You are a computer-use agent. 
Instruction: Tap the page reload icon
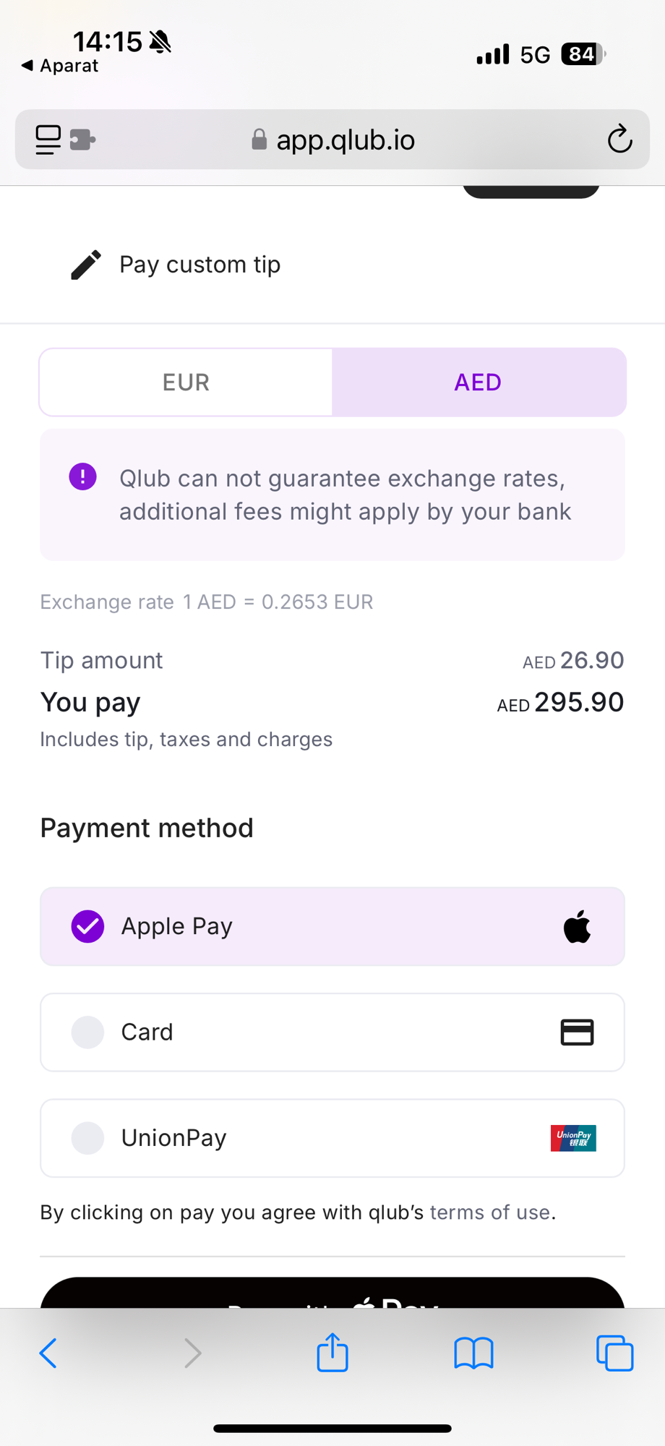coord(619,139)
